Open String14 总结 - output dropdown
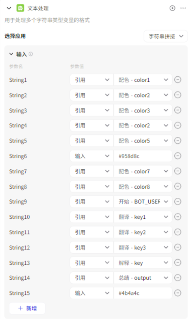Screen dimensions: 190x319 [x=143, y=278]
